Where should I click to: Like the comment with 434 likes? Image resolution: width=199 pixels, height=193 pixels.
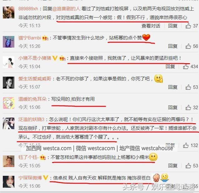click(x=186, y=66)
